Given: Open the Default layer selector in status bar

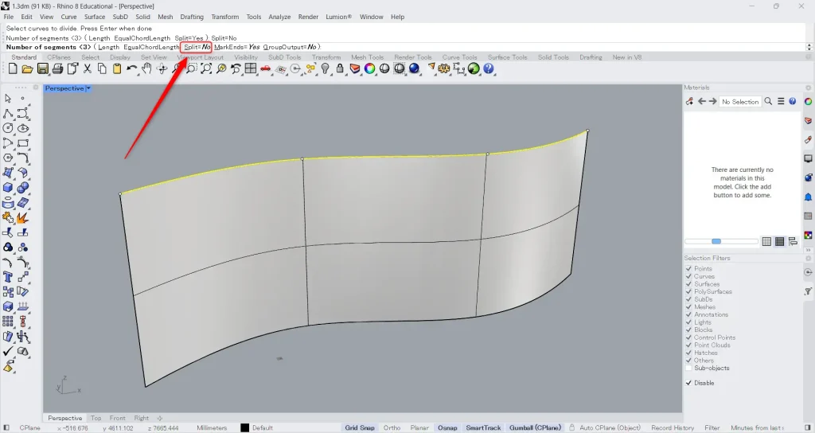Looking at the screenshot, I should pyautogui.click(x=263, y=427).
